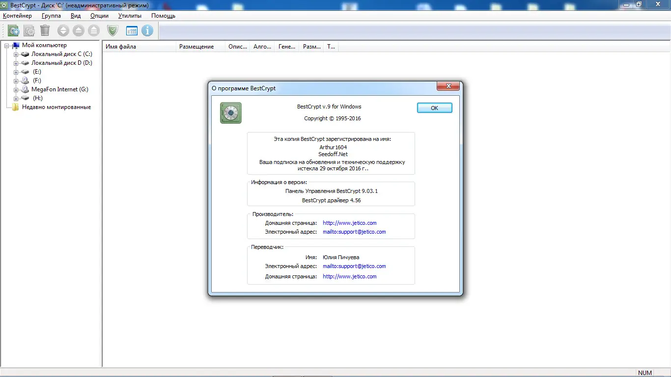This screenshot has width=671, height=377.
Task: Open the Утилиты menu
Action: pyautogui.click(x=130, y=16)
